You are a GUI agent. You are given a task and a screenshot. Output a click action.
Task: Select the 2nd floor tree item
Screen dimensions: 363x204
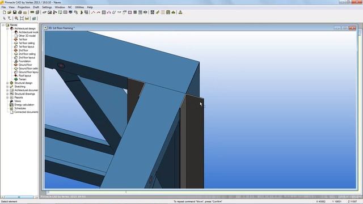23,50
